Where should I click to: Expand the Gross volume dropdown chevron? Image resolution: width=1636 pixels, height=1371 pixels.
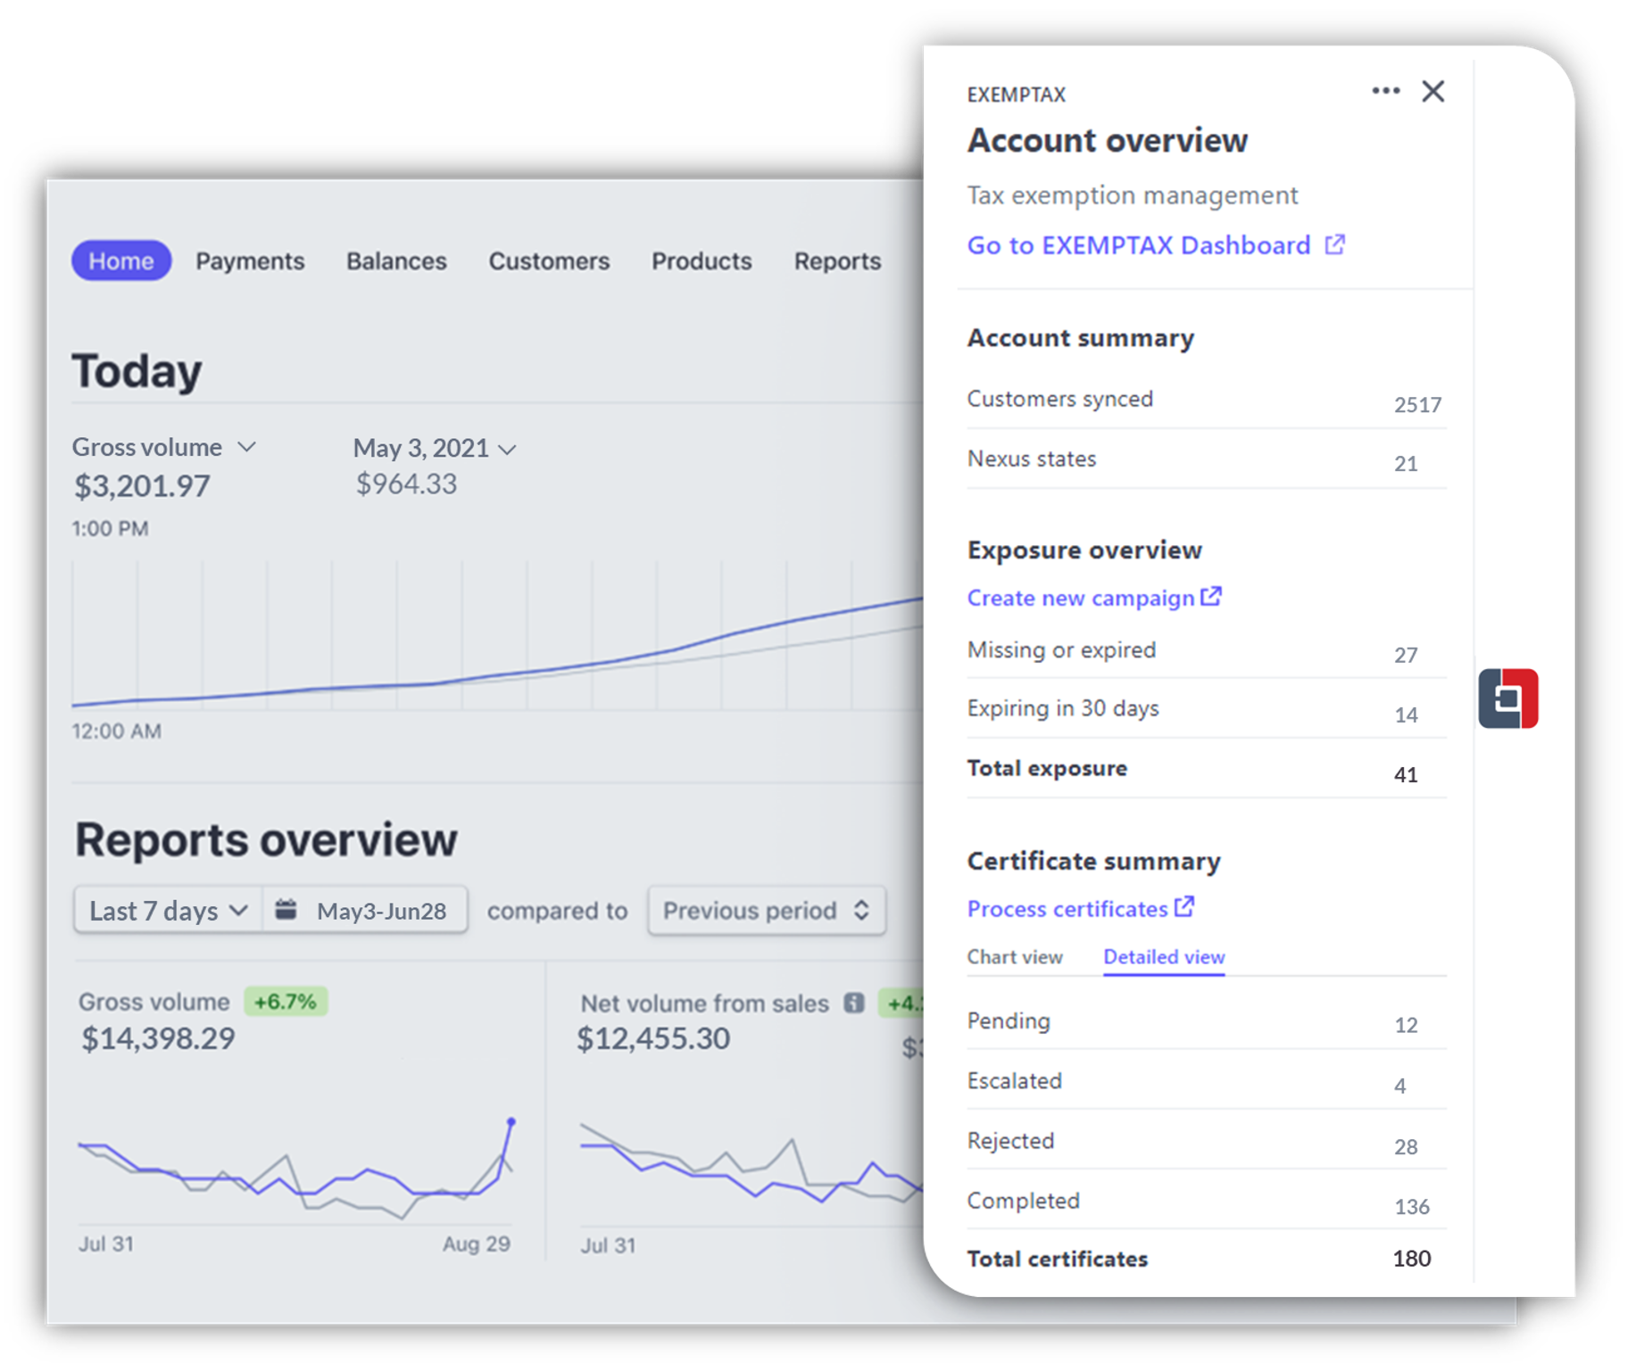point(247,446)
